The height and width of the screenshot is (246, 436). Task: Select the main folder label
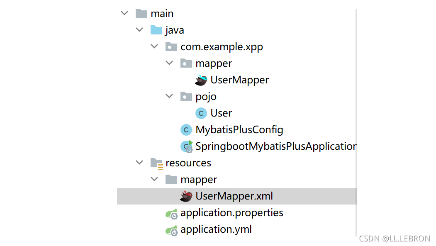pyautogui.click(x=162, y=13)
